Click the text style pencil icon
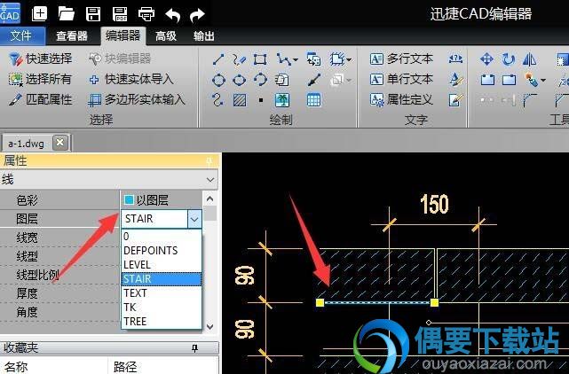The image size is (569, 374). coord(455,80)
